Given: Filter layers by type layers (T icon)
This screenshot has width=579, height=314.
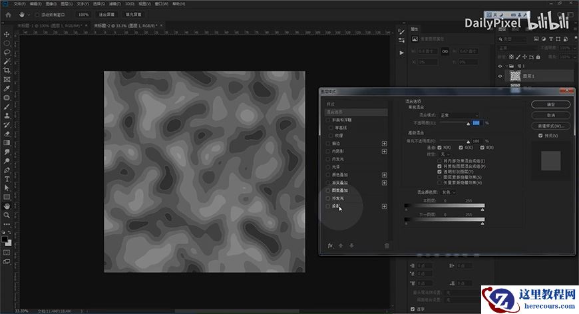Looking at the screenshot, I should 551,39.
